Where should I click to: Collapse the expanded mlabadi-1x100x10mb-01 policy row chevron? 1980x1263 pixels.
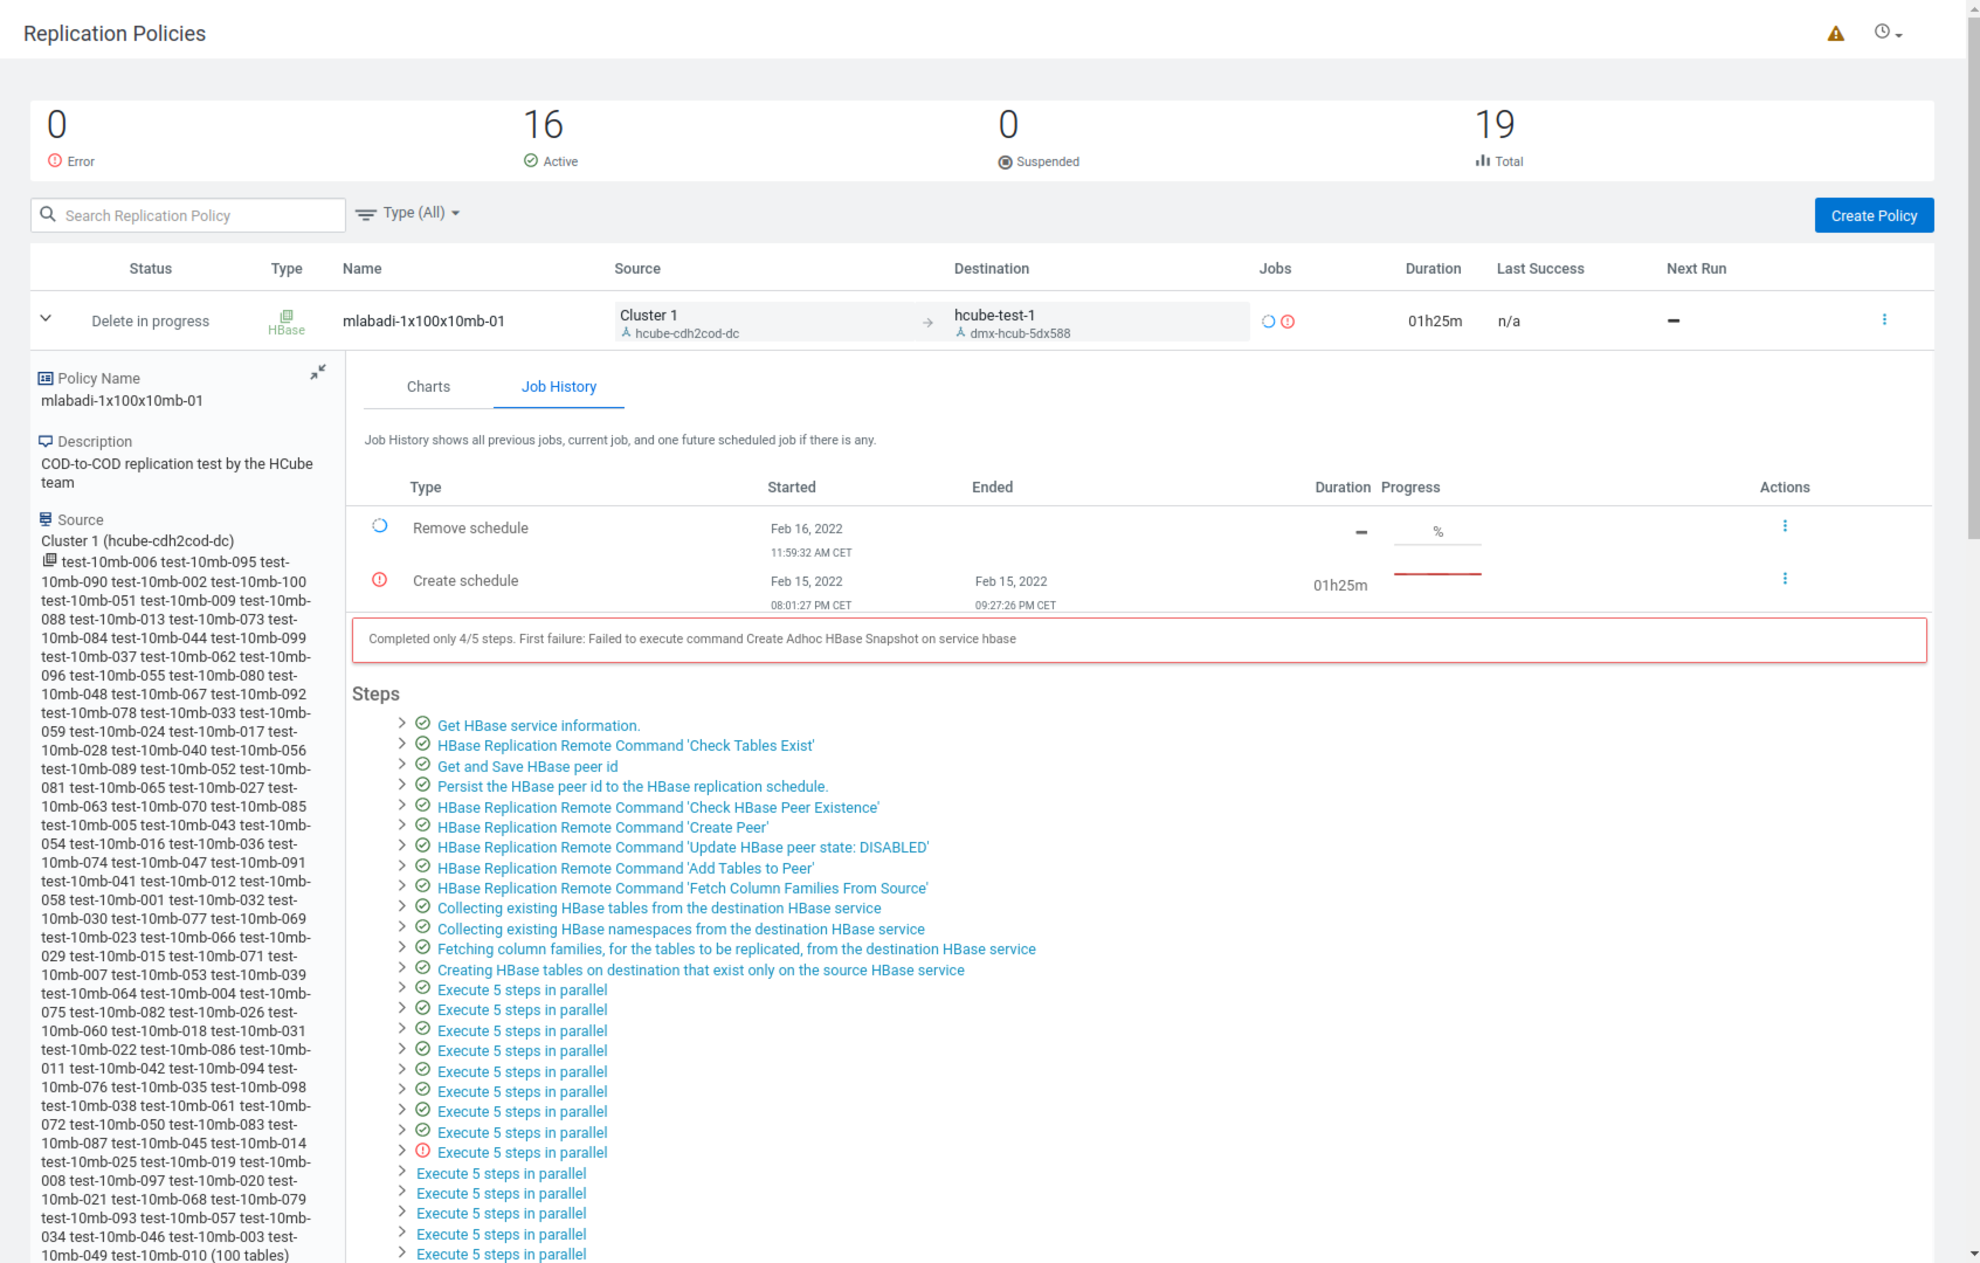click(46, 319)
